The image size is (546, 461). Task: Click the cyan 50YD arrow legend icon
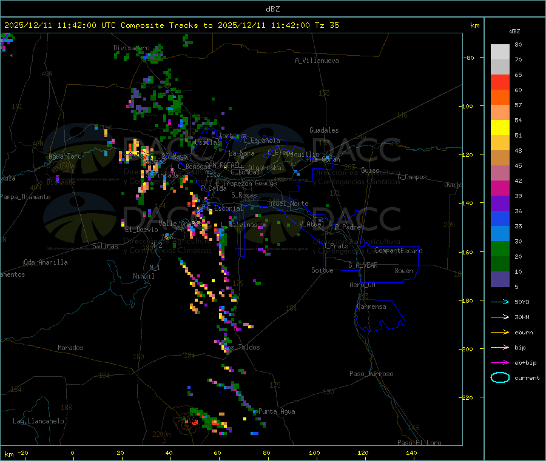coord(500,302)
